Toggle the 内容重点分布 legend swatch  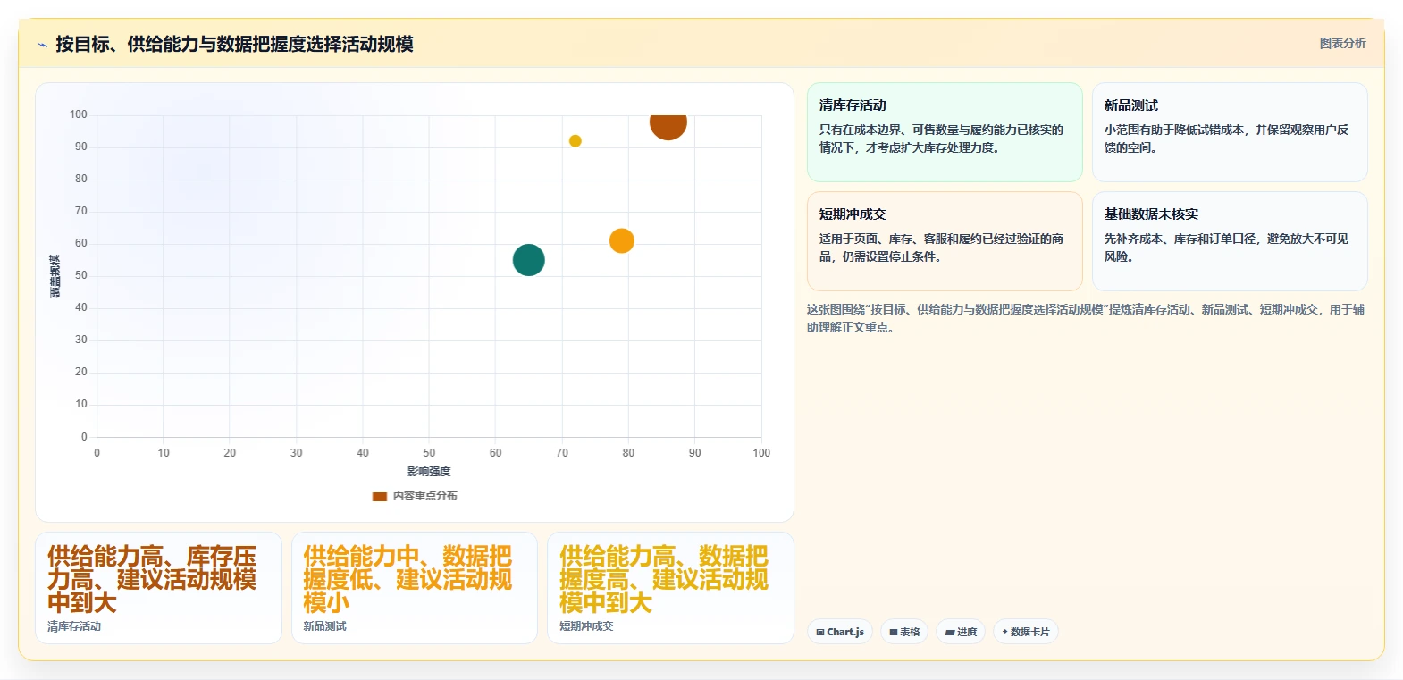coord(380,496)
